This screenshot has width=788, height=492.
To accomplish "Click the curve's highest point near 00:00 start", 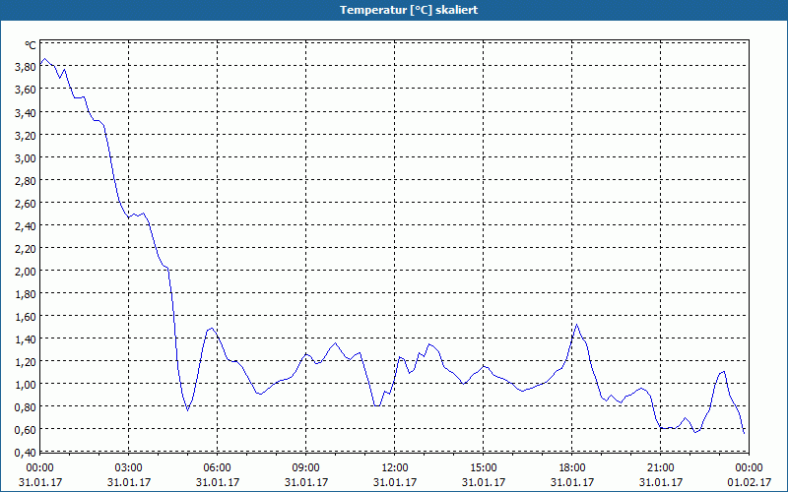I will point(45,59).
